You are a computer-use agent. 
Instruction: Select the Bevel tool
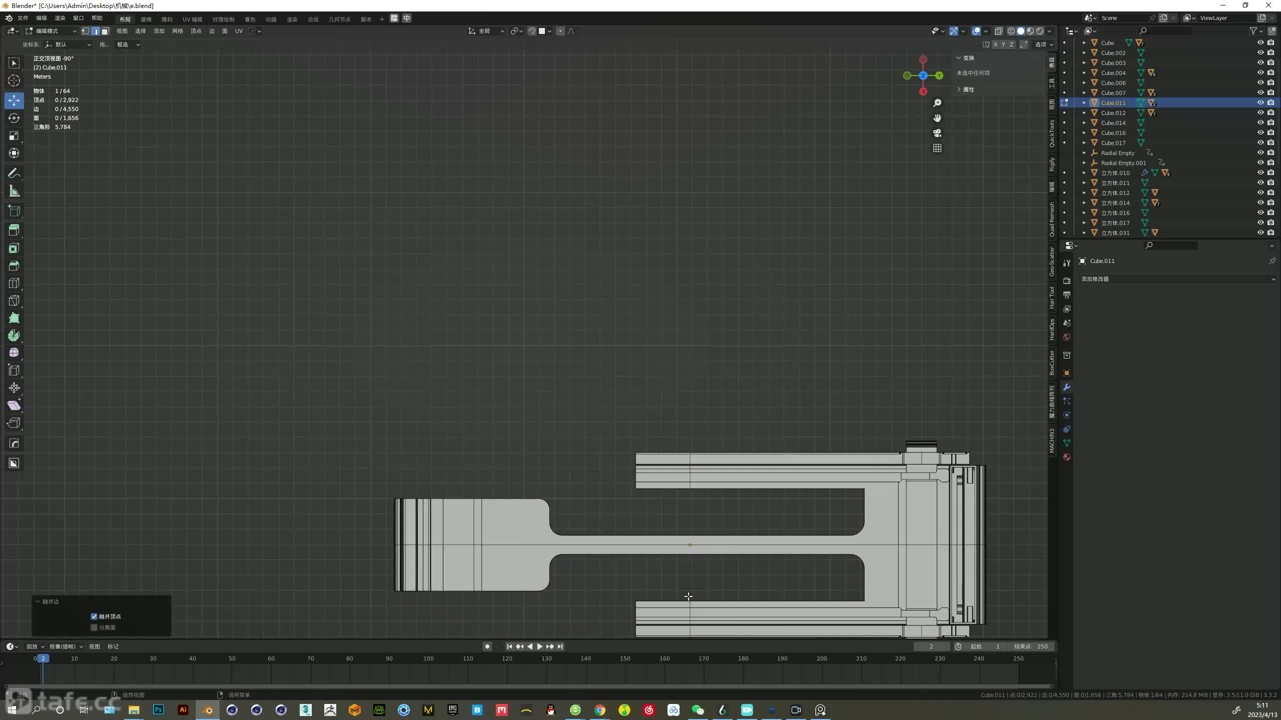pos(14,265)
